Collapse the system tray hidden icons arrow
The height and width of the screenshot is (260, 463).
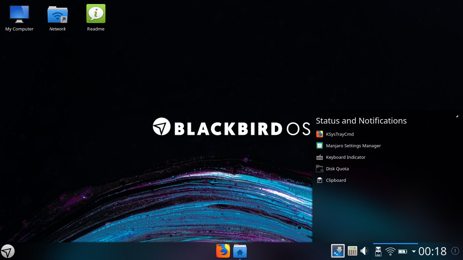pos(414,251)
